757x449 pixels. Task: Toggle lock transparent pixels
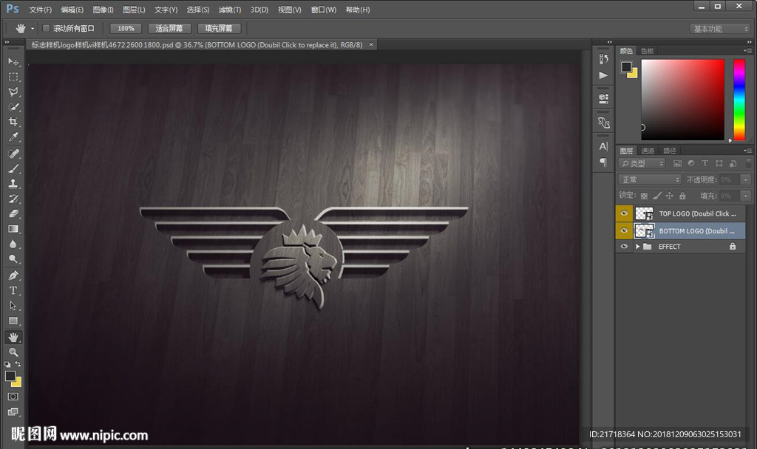pos(644,196)
